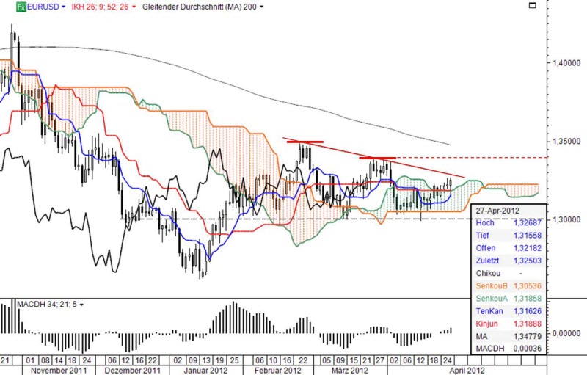
Task: Click the EURUSD symbol label
Action: pos(43,7)
